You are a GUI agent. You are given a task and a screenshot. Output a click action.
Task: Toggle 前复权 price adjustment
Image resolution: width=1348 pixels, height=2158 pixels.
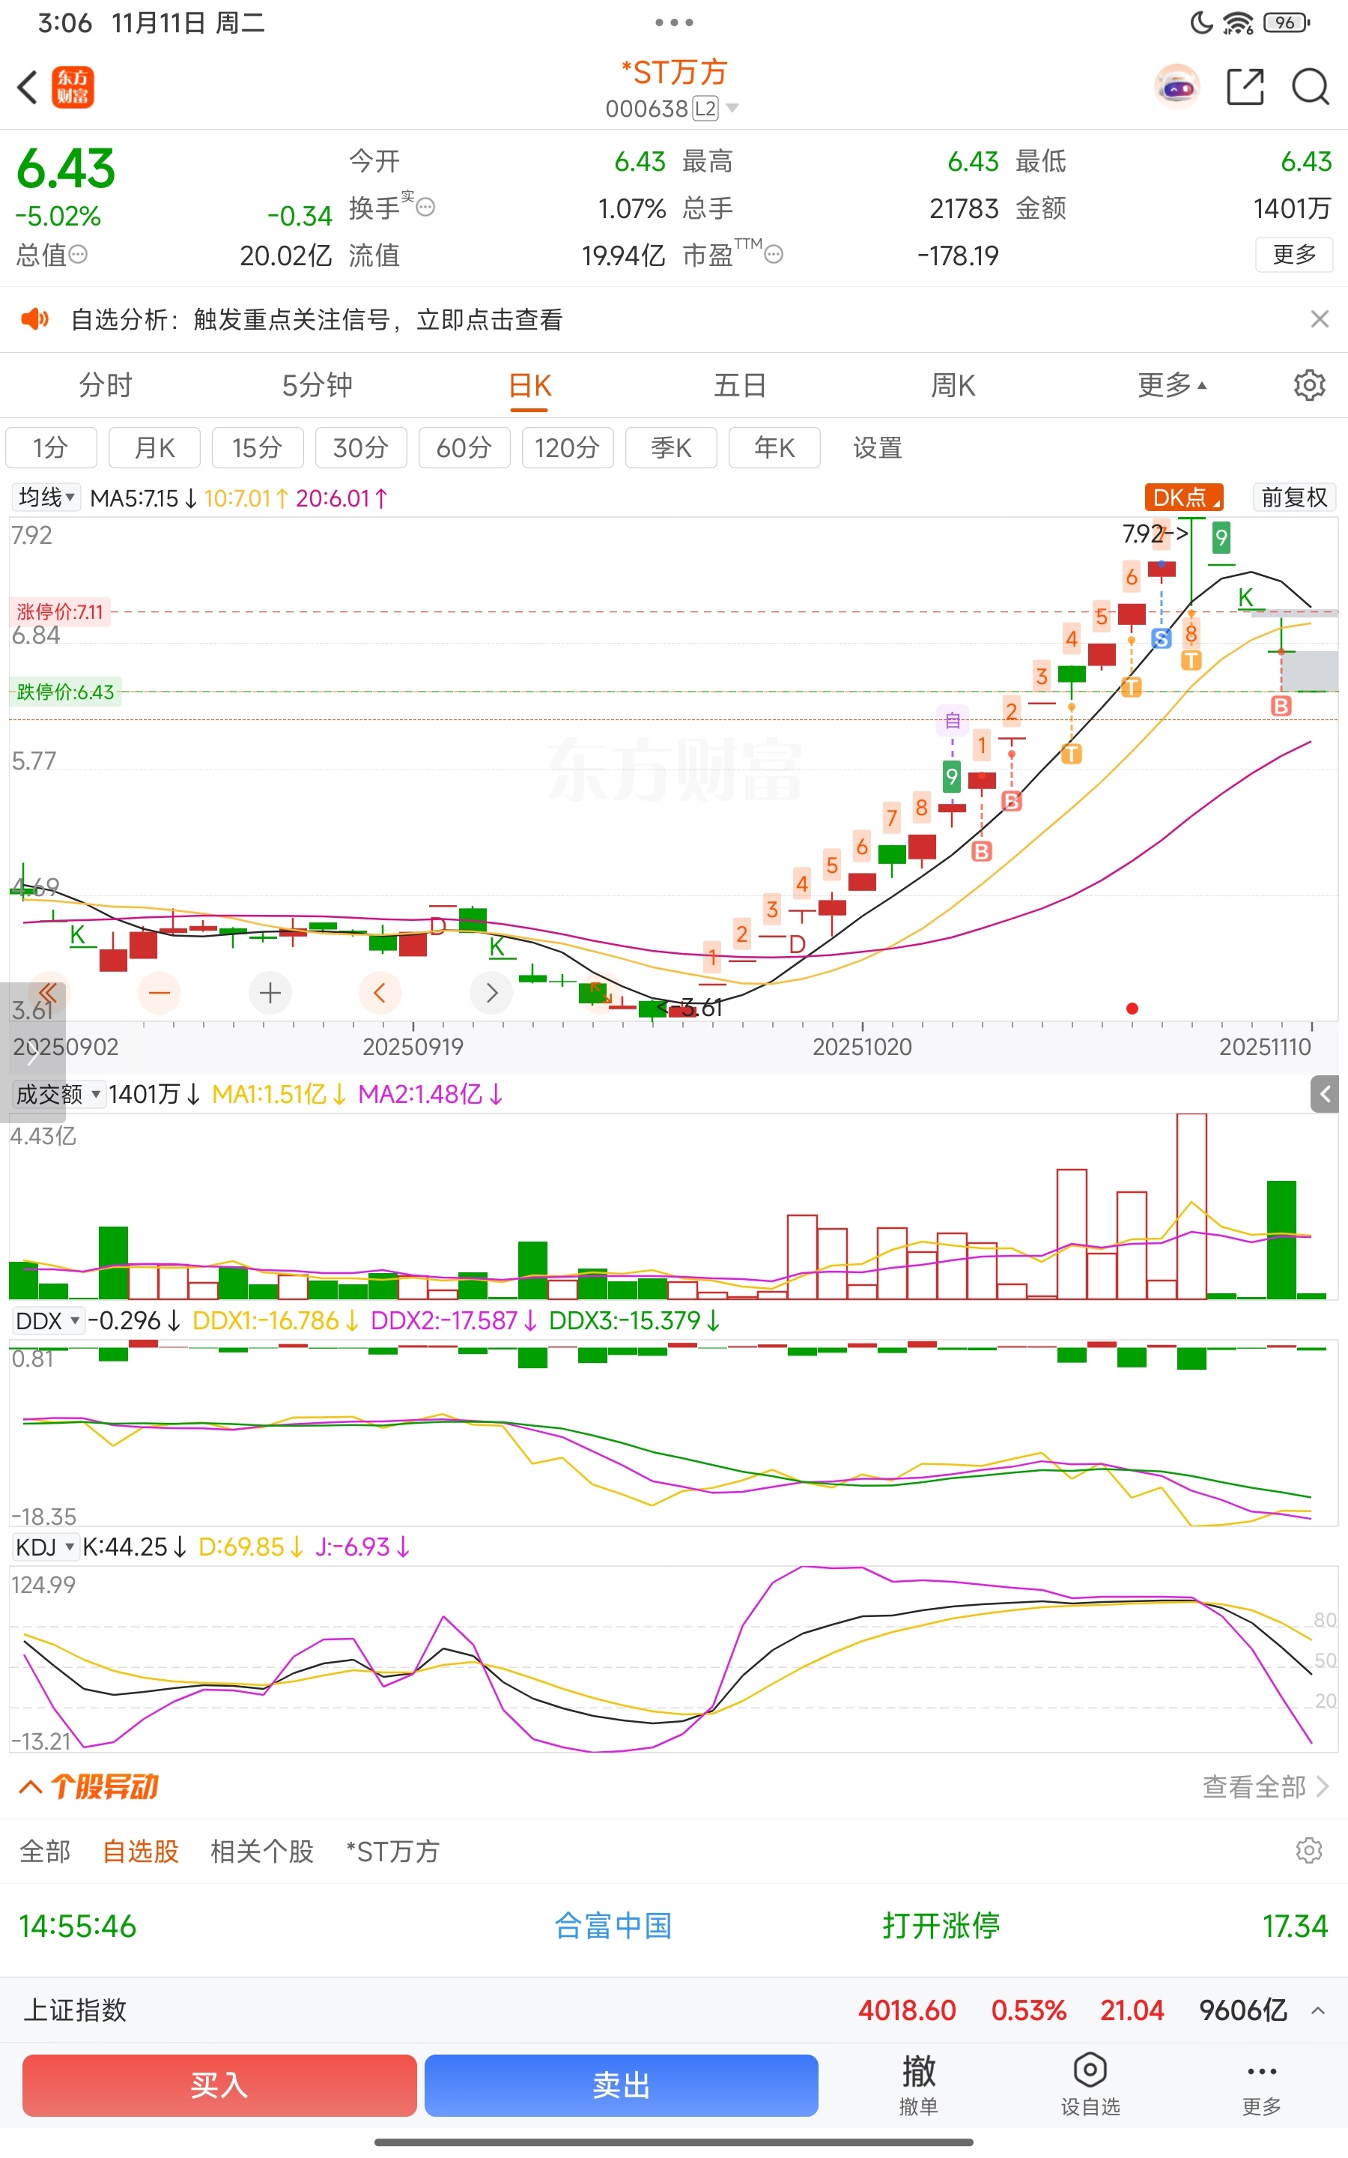[x=1295, y=498]
